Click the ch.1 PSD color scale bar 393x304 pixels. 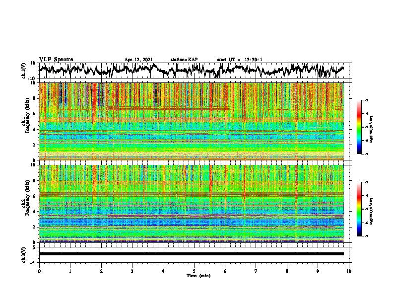click(359, 127)
